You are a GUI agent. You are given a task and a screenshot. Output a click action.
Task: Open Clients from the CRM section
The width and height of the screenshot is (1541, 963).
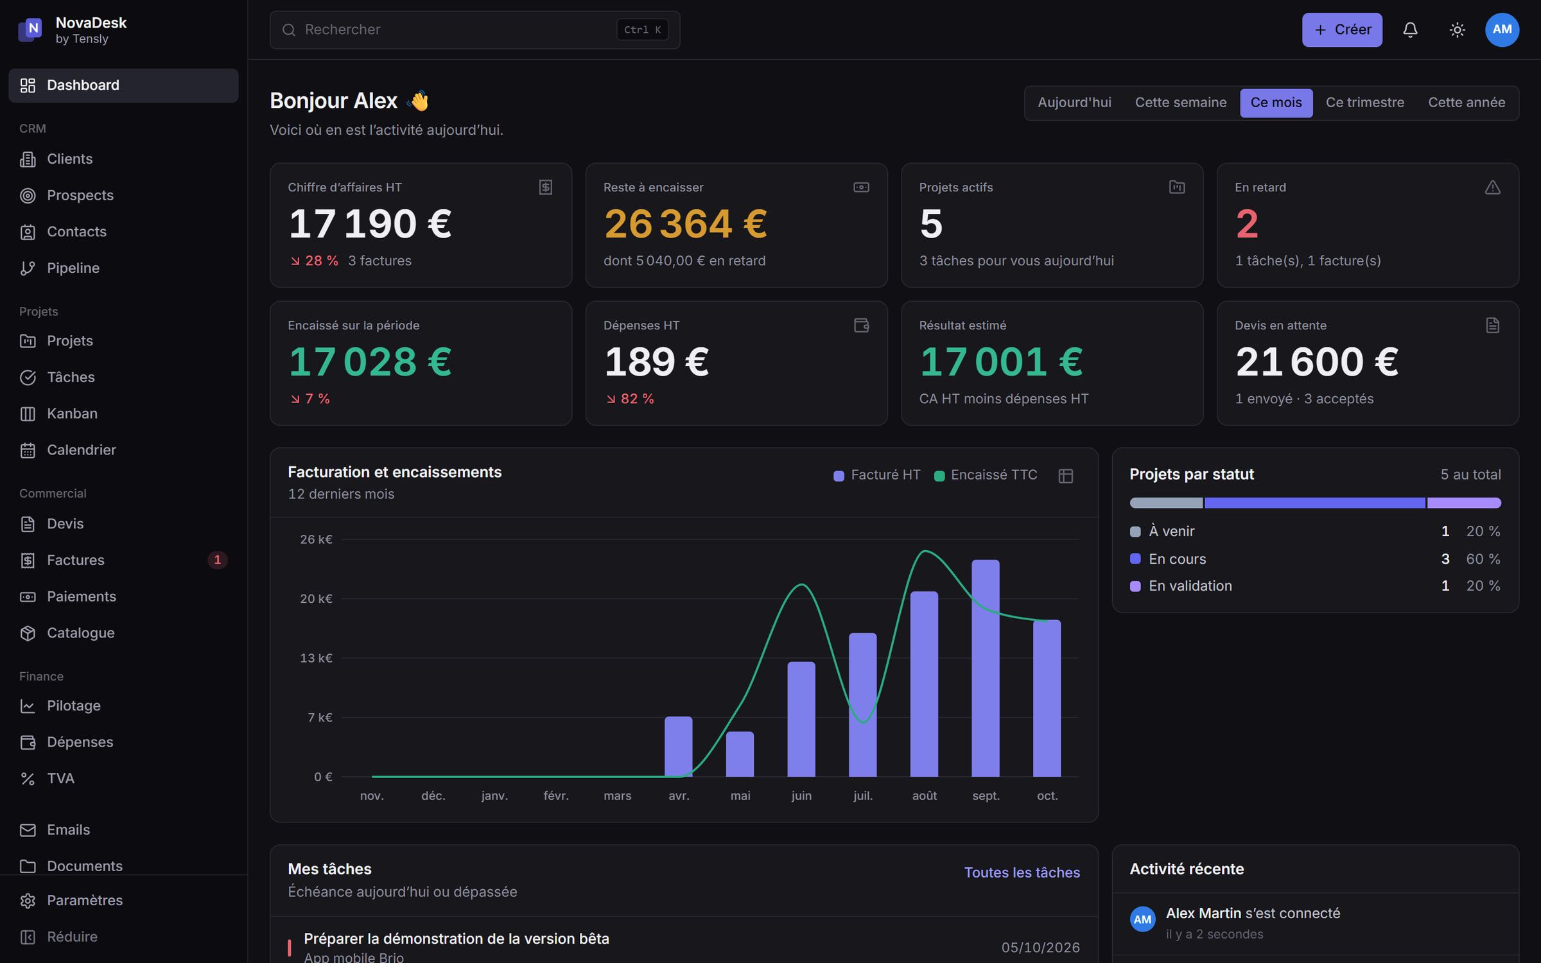point(123,159)
